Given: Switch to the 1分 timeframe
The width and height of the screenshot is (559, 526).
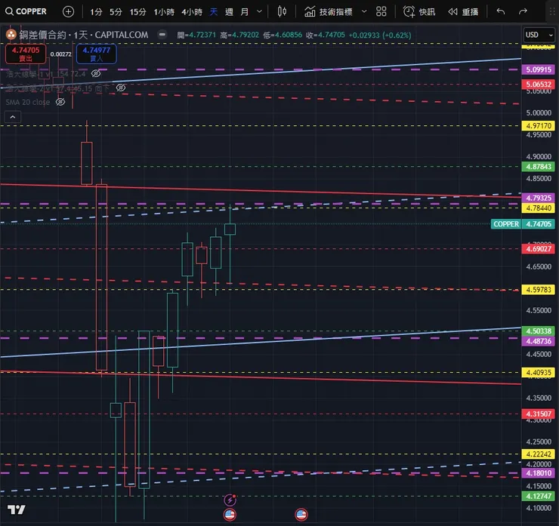Looking at the screenshot, I should [96, 12].
